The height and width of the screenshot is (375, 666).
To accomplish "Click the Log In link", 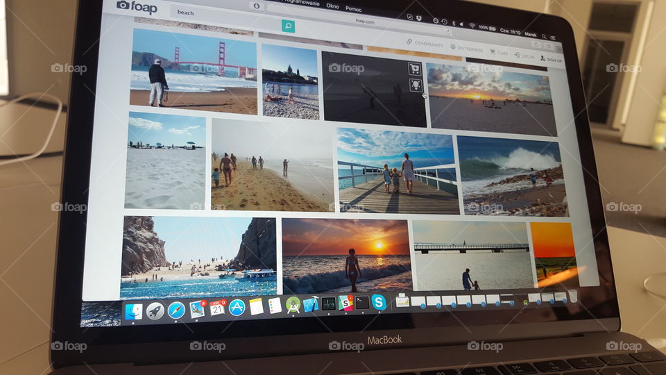I will [x=524, y=55].
